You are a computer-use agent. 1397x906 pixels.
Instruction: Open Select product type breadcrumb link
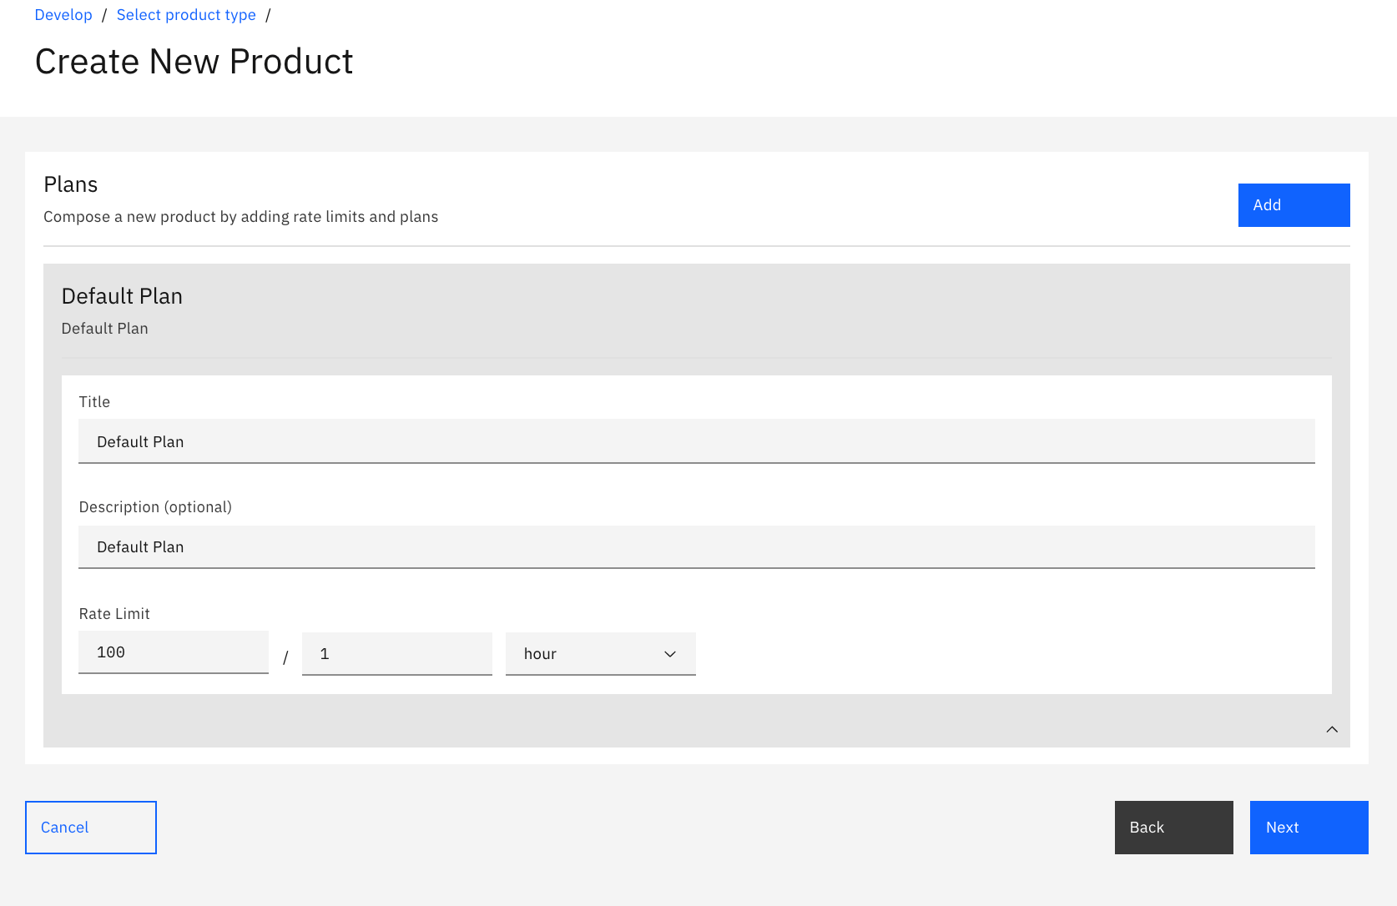(x=185, y=14)
